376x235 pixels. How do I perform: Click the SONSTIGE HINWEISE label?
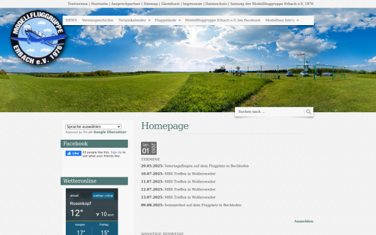click(162, 234)
